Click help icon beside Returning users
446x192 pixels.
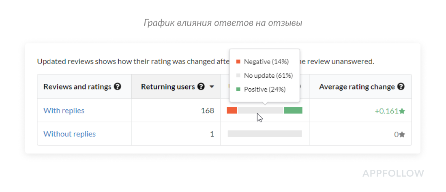pos(201,87)
